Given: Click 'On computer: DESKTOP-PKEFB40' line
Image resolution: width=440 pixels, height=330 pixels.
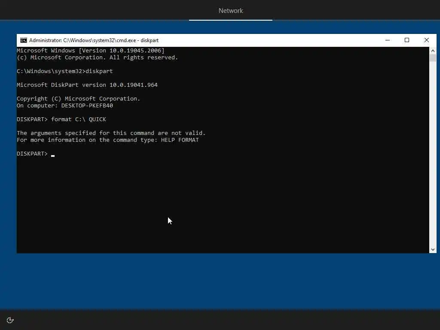Looking at the screenshot, I should (65, 106).
